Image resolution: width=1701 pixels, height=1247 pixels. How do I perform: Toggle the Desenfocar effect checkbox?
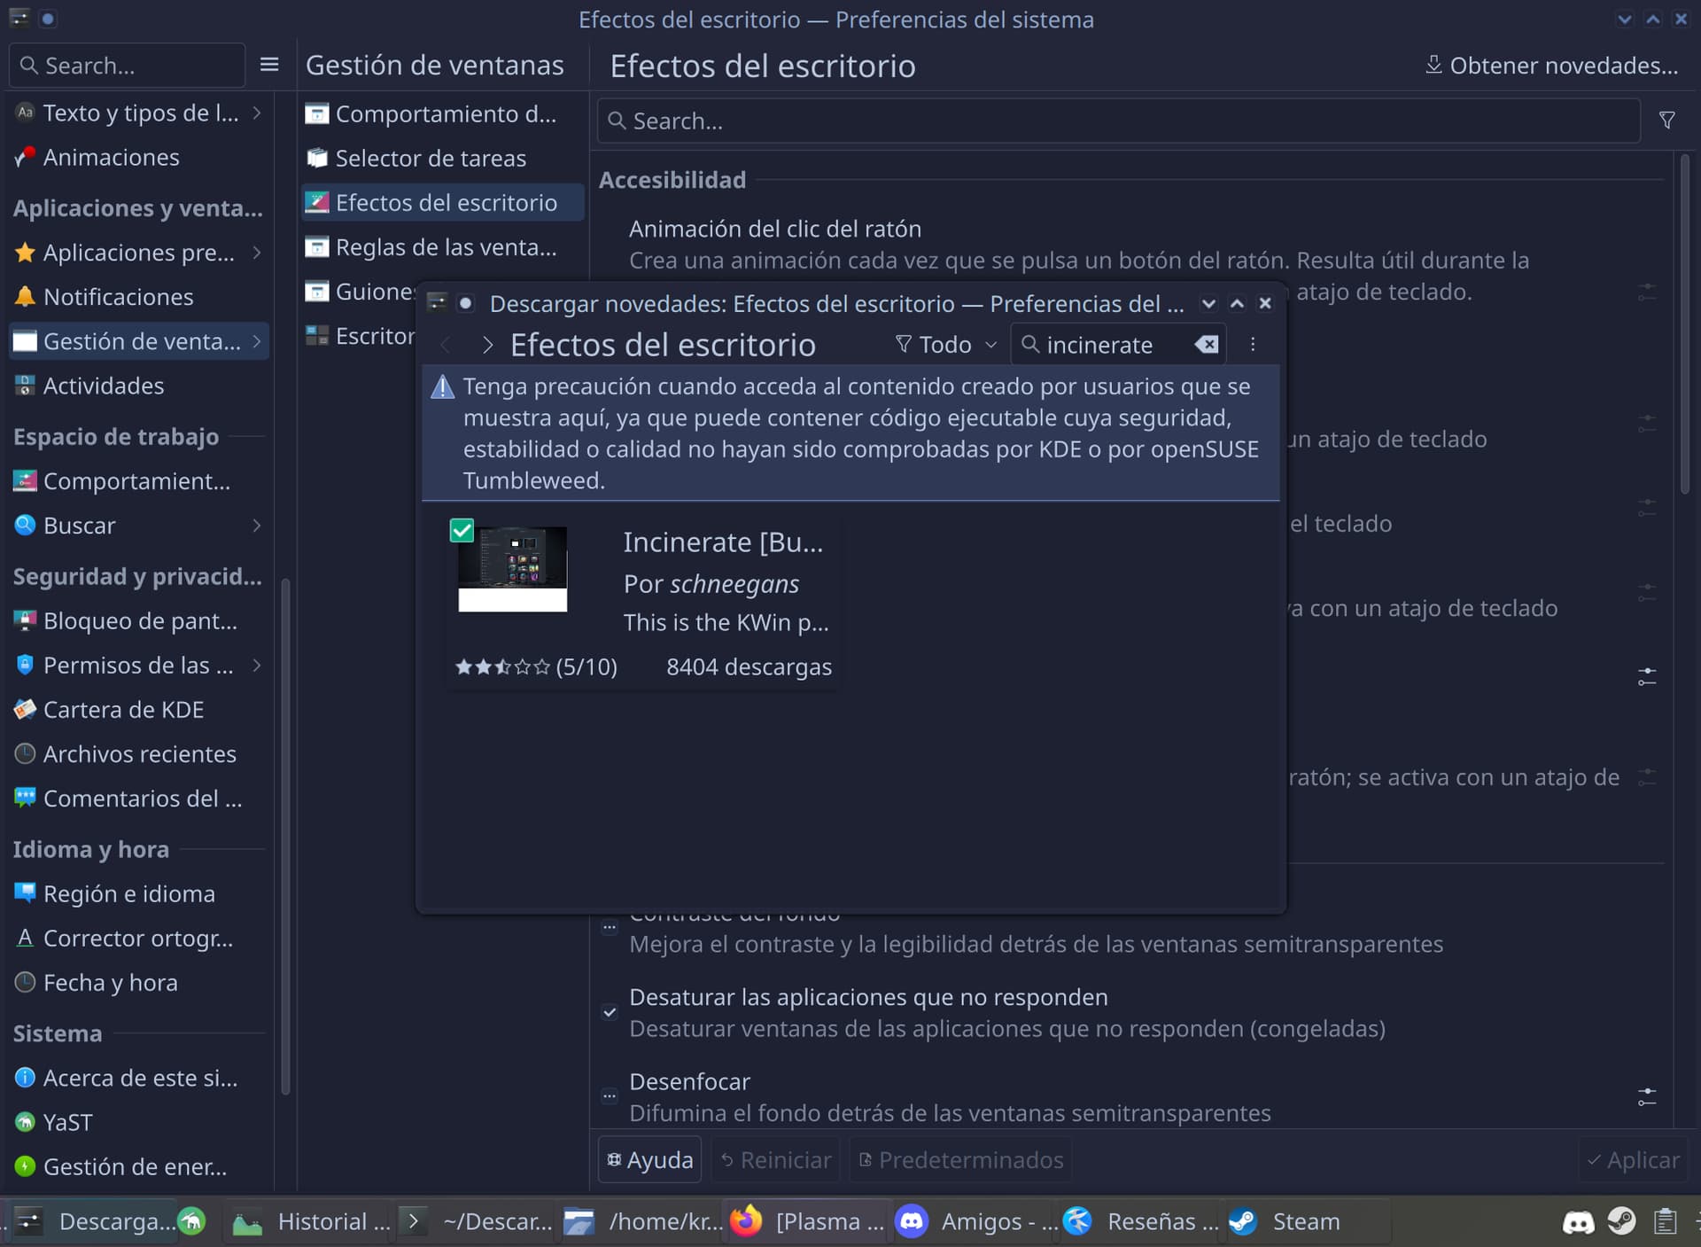click(610, 1096)
